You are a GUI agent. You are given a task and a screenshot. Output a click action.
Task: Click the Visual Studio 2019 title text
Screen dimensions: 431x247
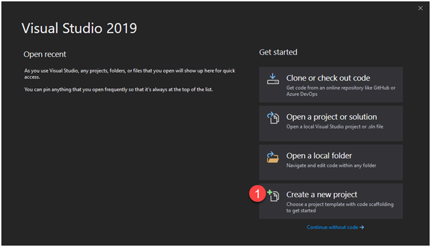pos(79,28)
